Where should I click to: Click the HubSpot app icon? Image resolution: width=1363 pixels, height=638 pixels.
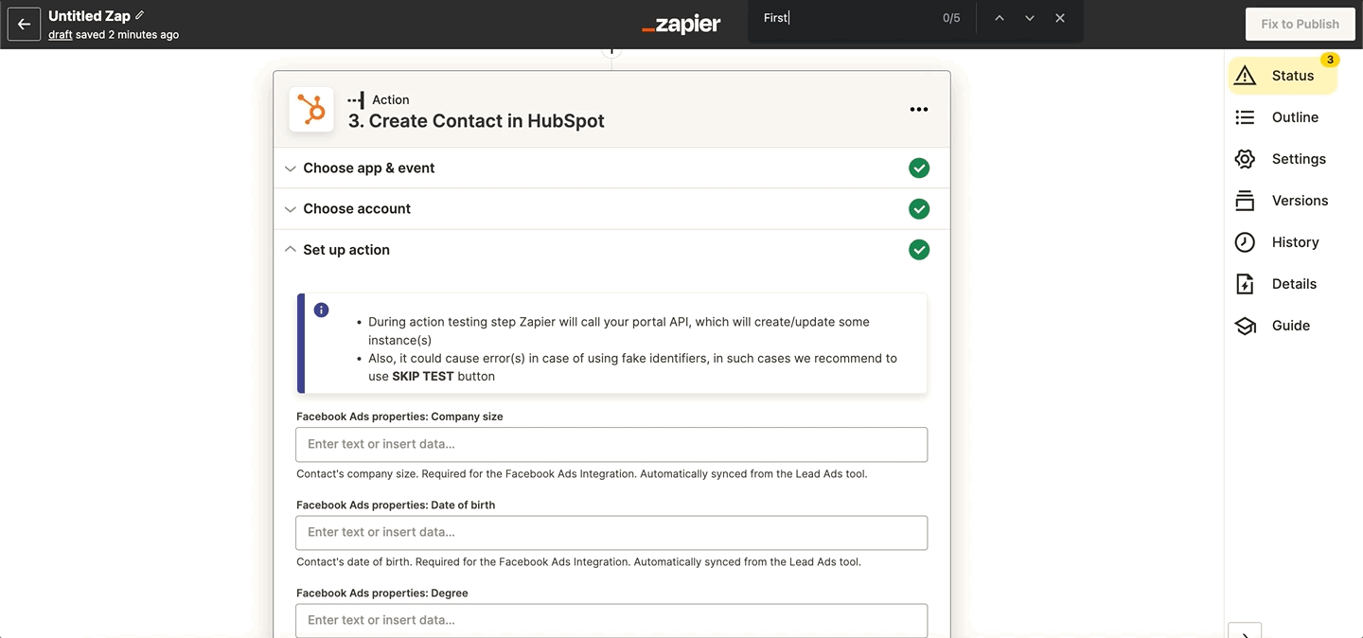coord(311,110)
